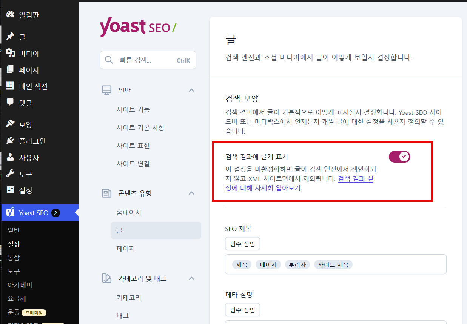The width and height of the screenshot is (467, 324).
Task: Click the tag icon beside 카테고리 및 태그
Action: pyautogui.click(x=106, y=278)
